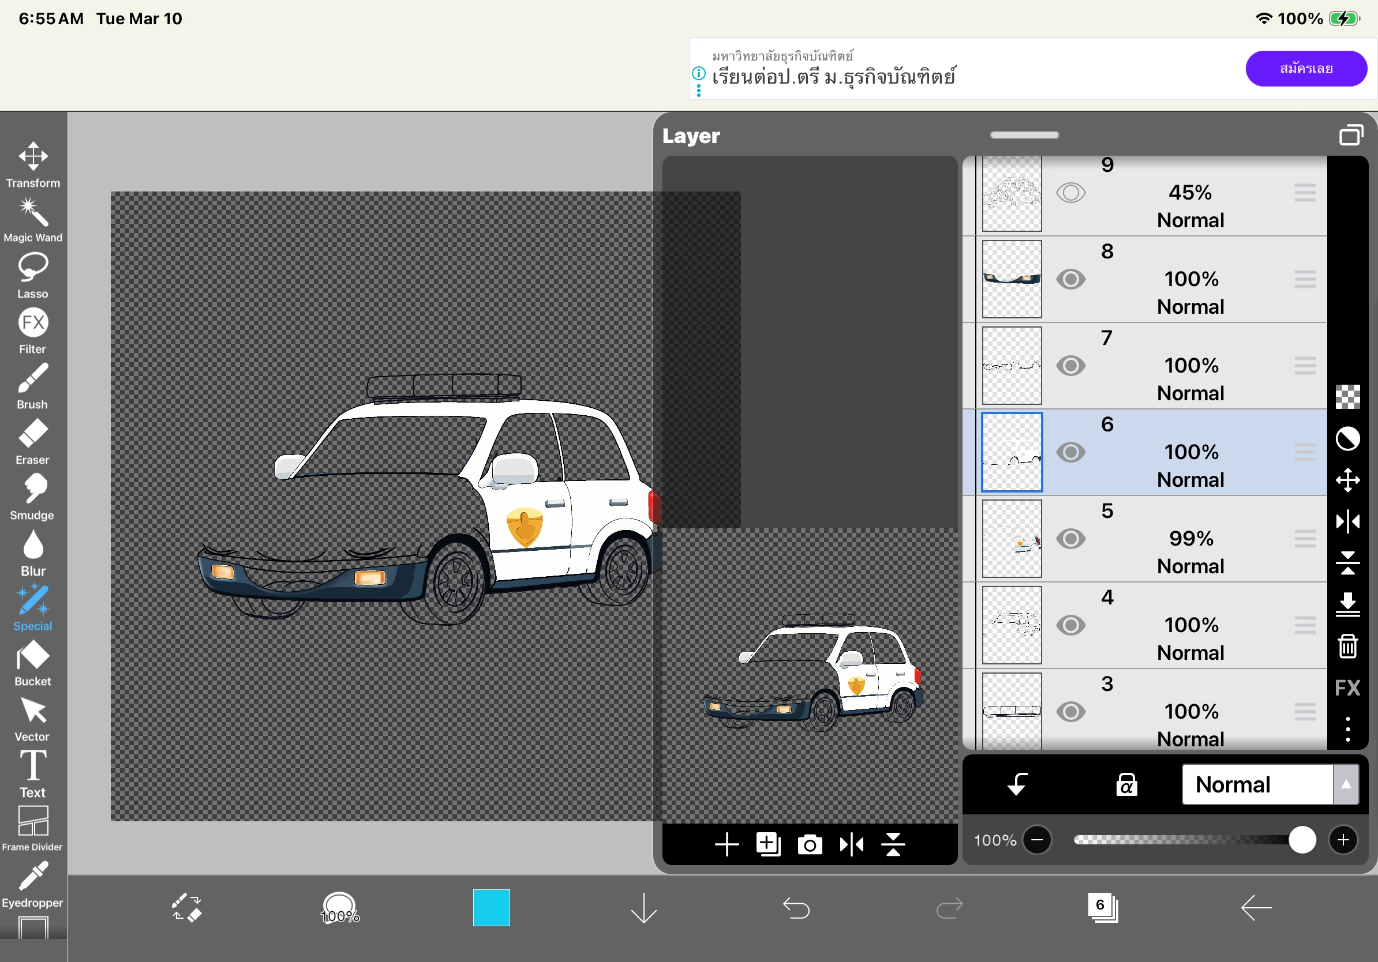This screenshot has height=962, width=1378.
Task: Click the trash icon to delete layer
Action: 1347,647
